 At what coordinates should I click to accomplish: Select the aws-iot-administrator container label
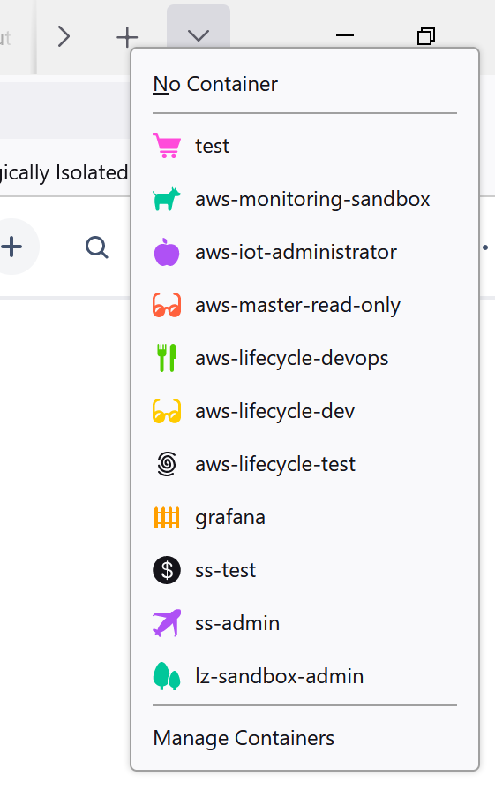point(296,252)
